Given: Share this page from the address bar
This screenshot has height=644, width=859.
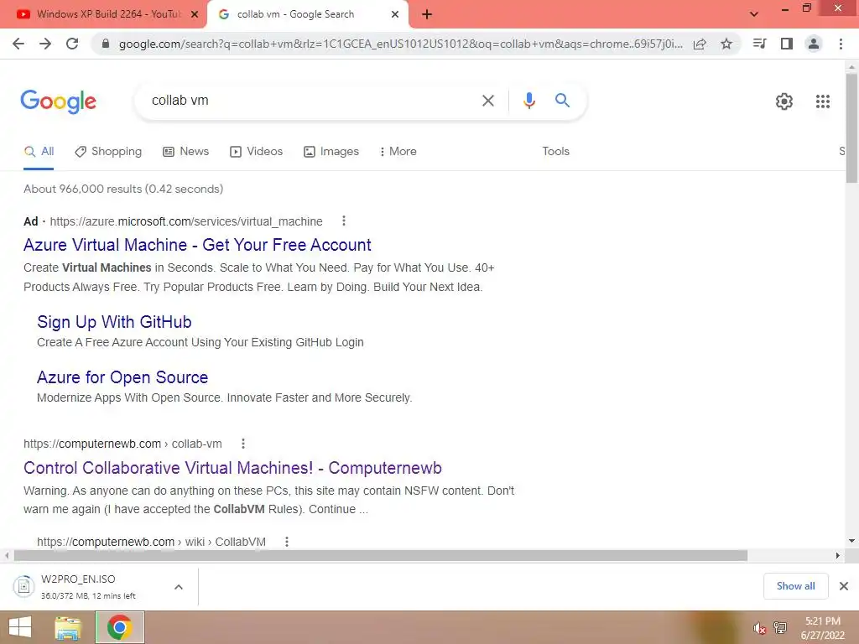Looking at the screenshot, I should (700, 44).
